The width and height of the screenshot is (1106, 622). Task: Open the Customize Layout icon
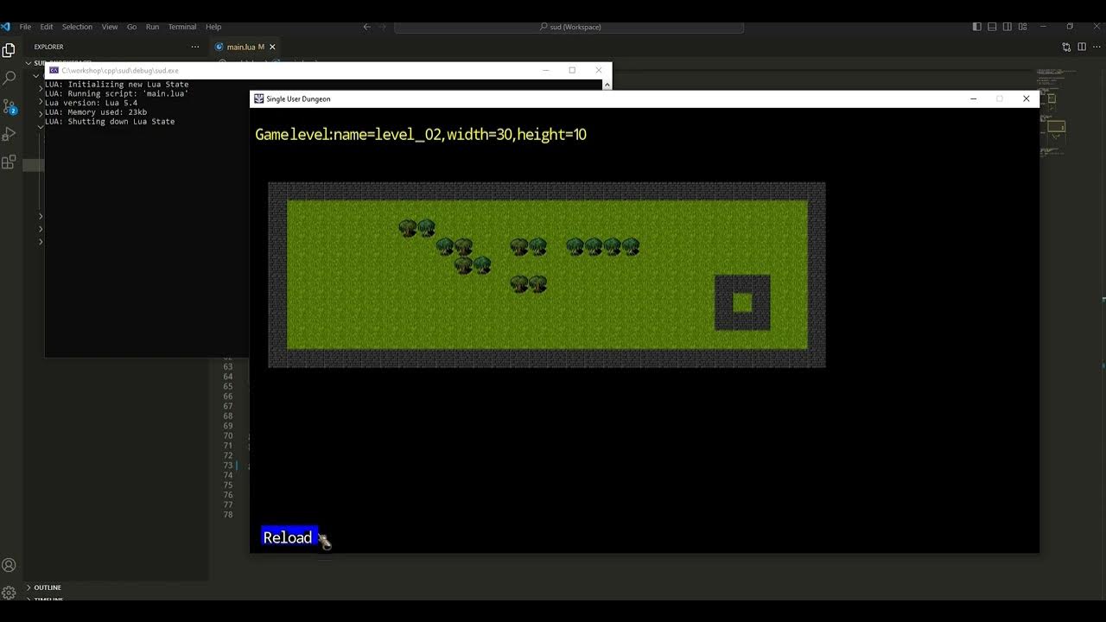(1023, 27)
